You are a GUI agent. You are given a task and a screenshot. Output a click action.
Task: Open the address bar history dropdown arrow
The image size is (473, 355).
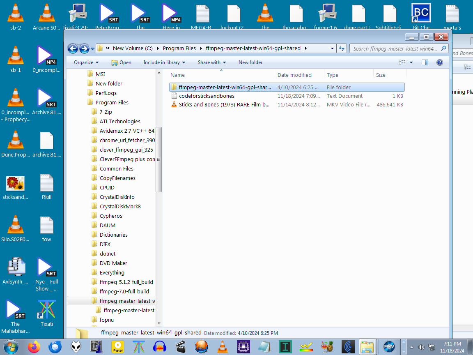click(332, 48)
